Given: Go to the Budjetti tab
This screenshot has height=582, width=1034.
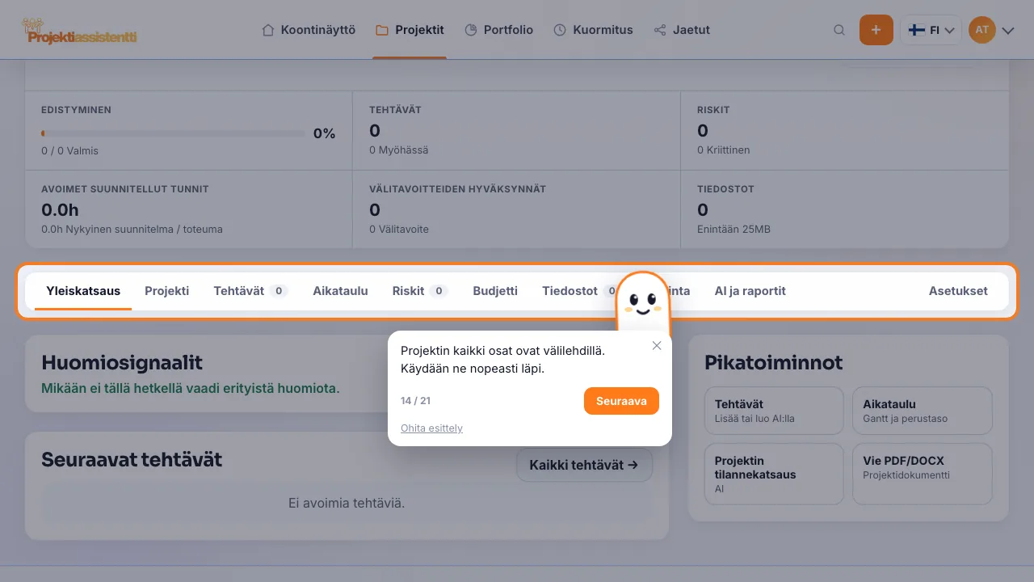Looking at the screenshot, I should click(495, 291).
